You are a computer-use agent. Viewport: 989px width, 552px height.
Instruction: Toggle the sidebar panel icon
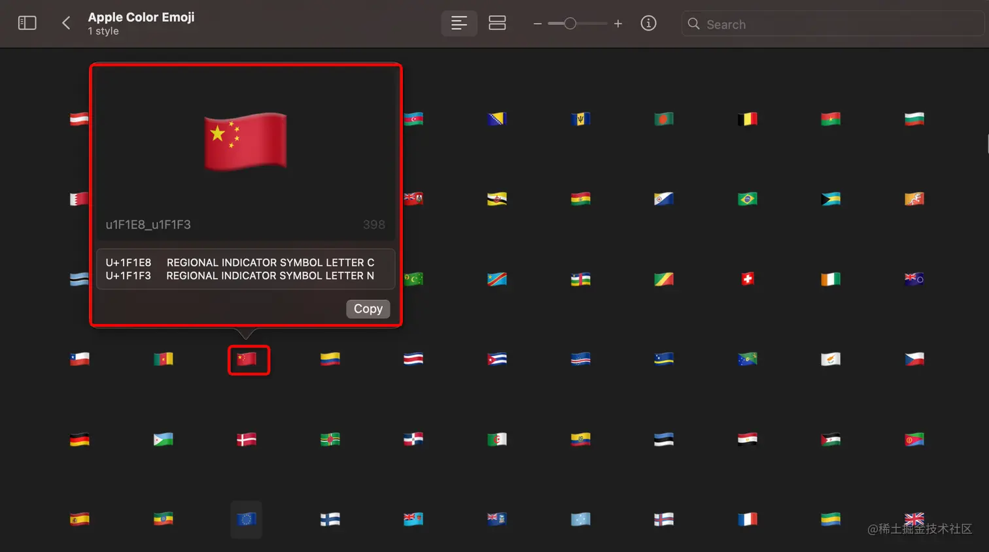(x=27, y=23)
